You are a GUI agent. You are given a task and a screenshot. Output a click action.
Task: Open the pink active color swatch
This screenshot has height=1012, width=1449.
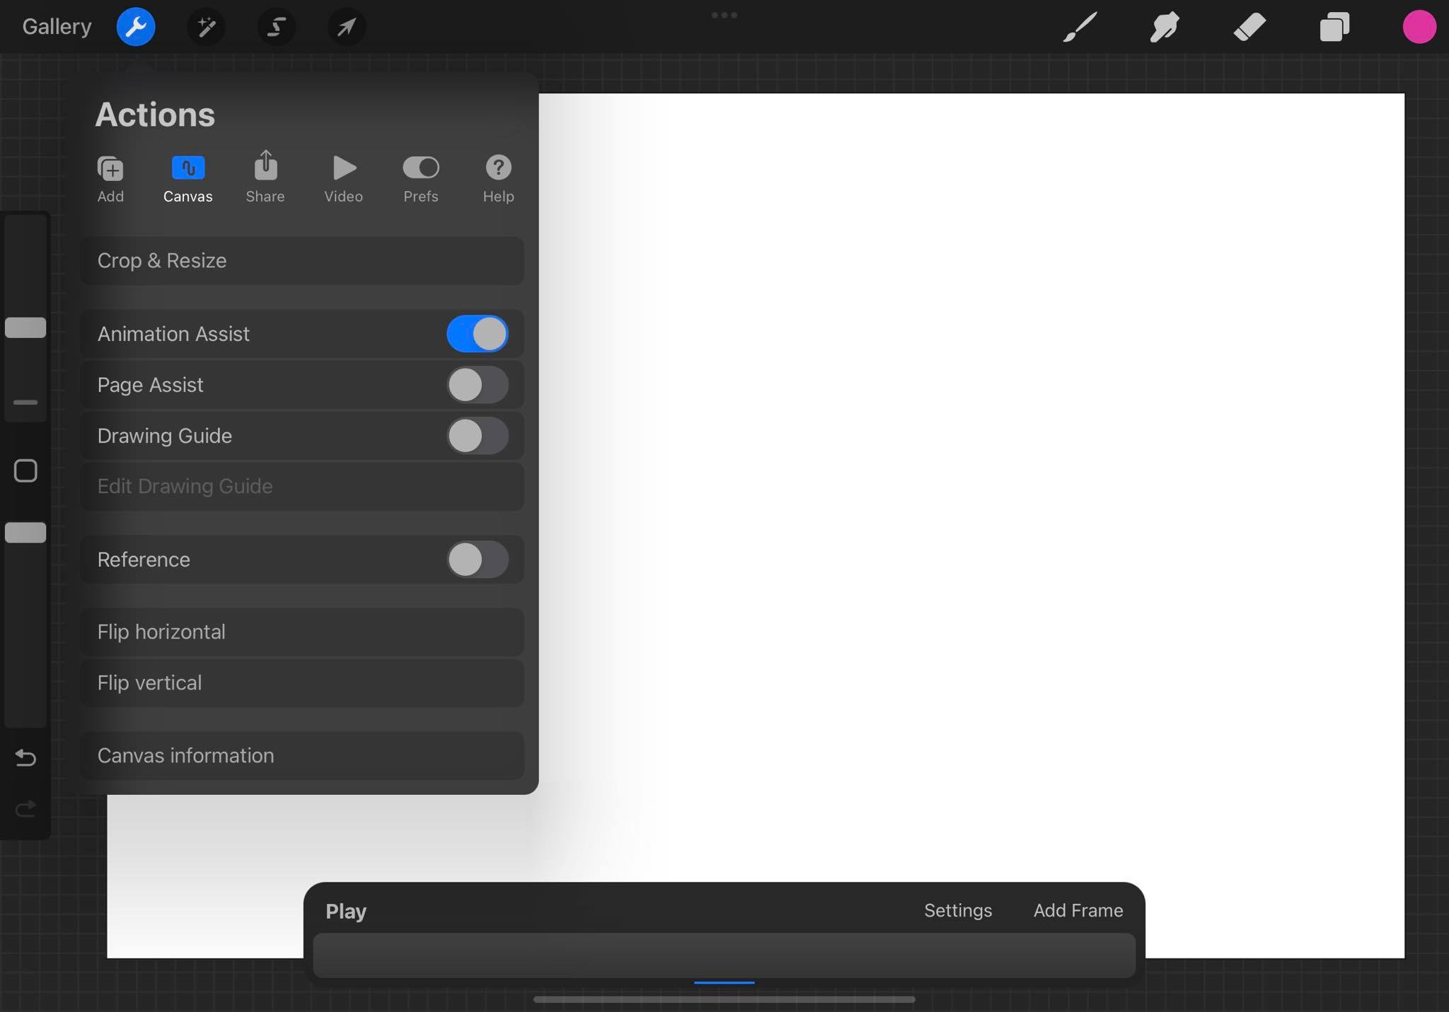pyautogui.click(x=1419, y=27)
